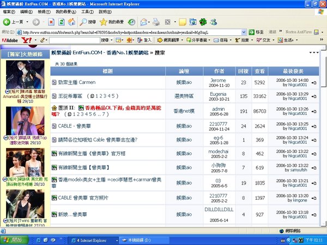Expand the Y! logo dropdown arrow
This screenshot has height=245, width=327.
(x=35, y=40)
